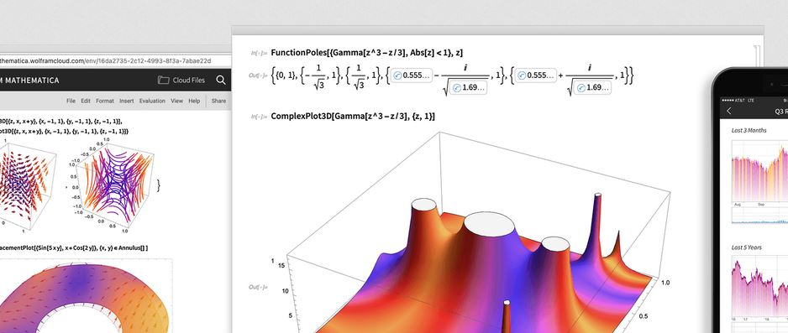Click the FunctionPoles input line
Viewport: 788px width, 333px height.
pos(367,52)
